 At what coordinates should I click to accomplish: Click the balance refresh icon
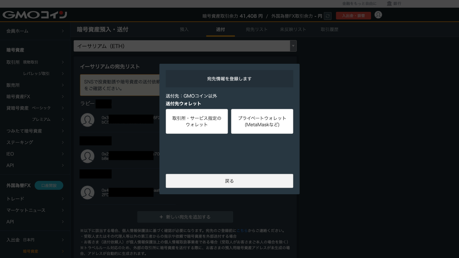[x=328, y=16]
